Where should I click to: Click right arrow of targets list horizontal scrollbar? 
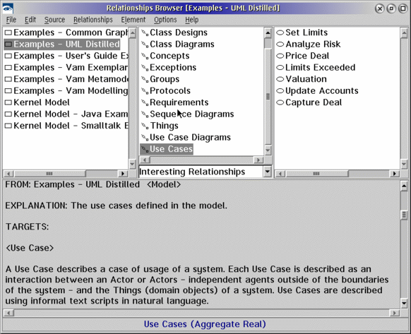(x=395, y=174)
